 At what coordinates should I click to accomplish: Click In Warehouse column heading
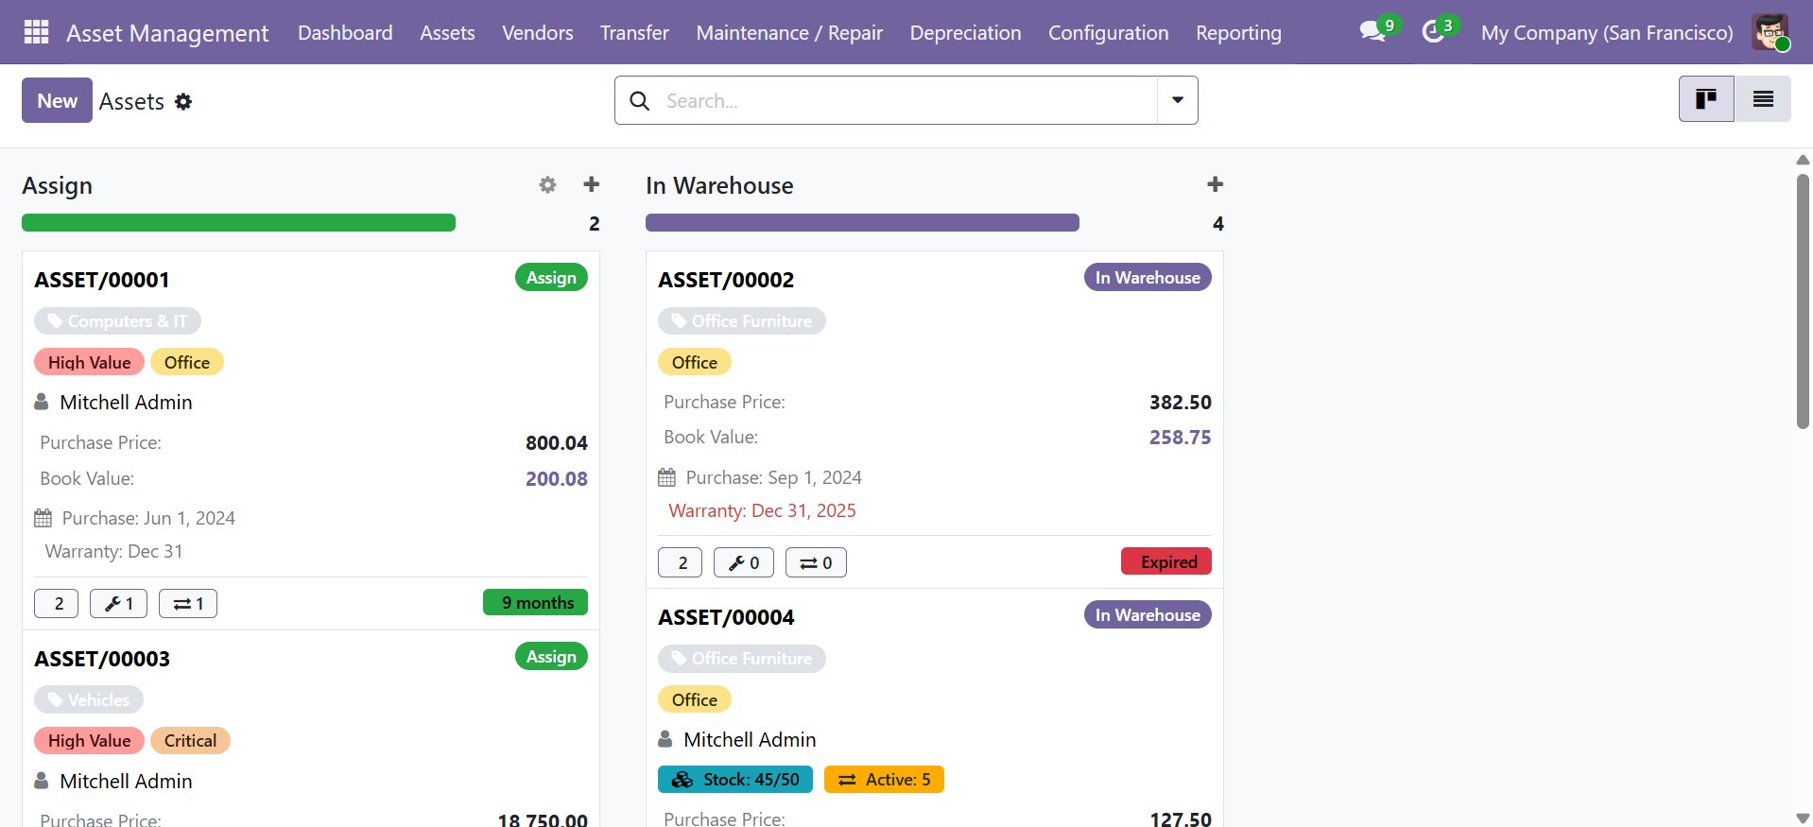pyautogui.click(x=719, y=185)
